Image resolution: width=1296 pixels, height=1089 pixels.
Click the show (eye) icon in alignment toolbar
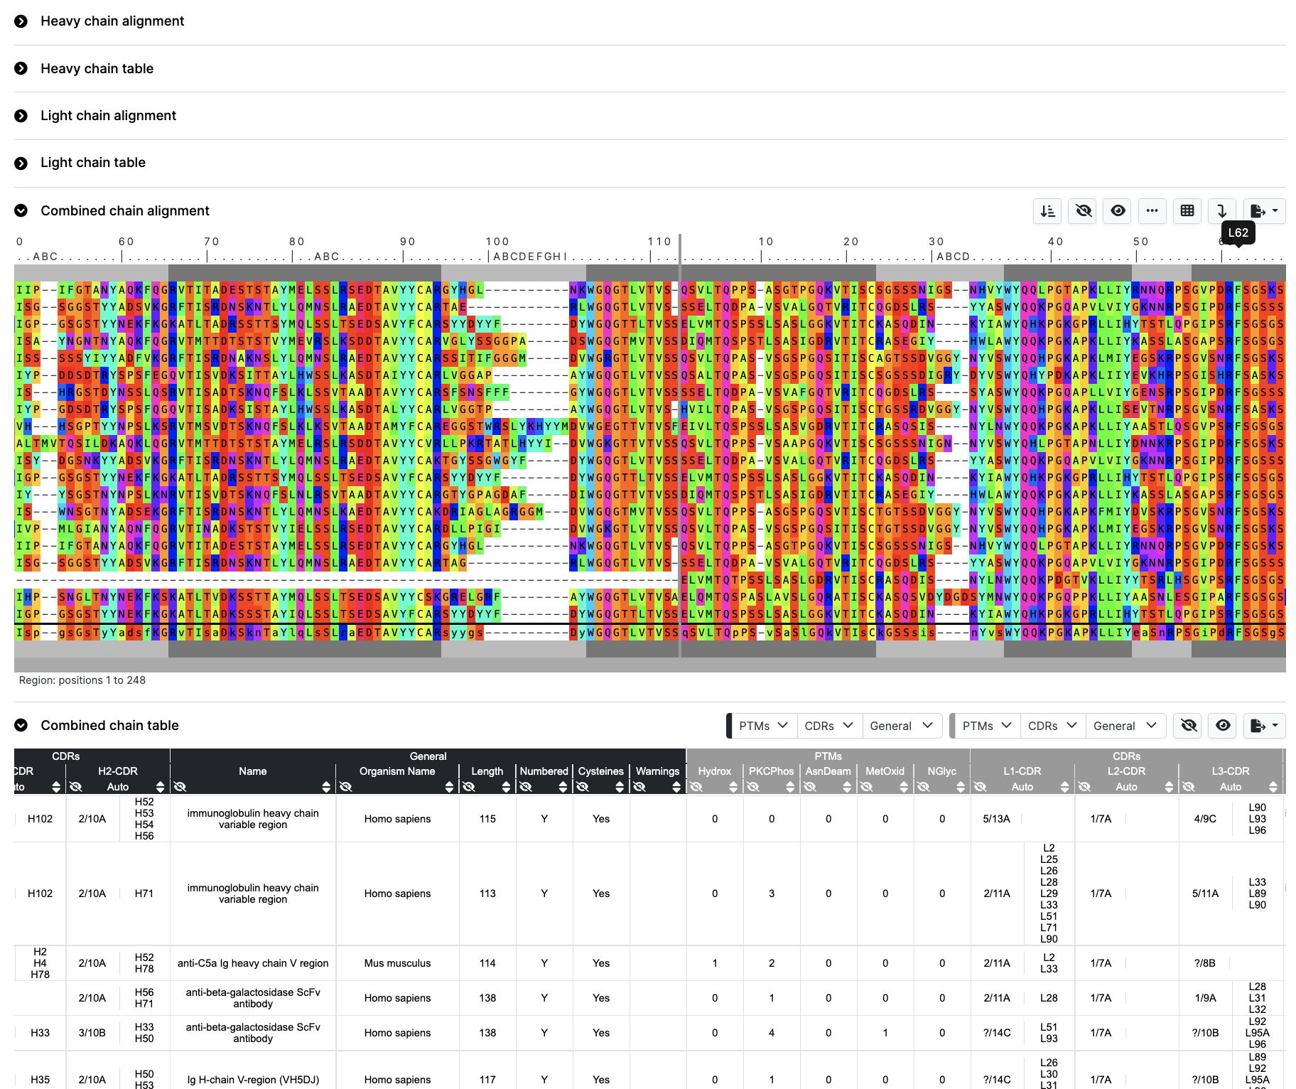pyautogui.click(x=1118, y=211)
